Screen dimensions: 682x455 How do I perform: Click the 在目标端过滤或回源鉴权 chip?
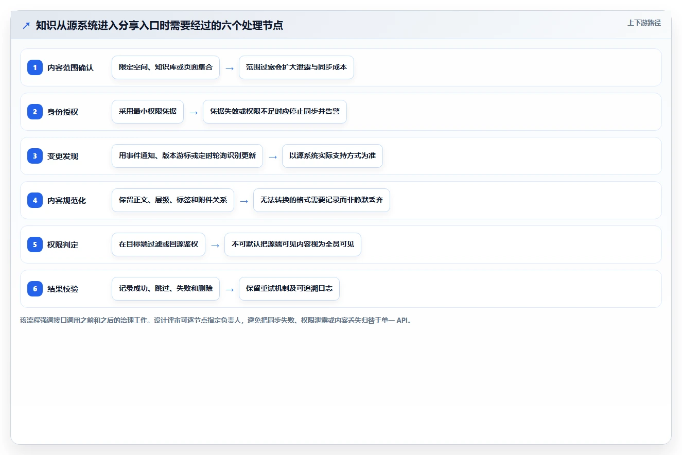[159, 244]
